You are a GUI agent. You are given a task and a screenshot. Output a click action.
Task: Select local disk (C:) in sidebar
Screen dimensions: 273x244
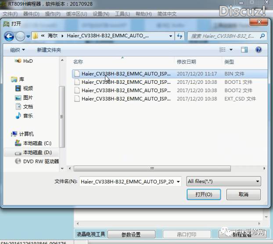(x=37, y=143)
